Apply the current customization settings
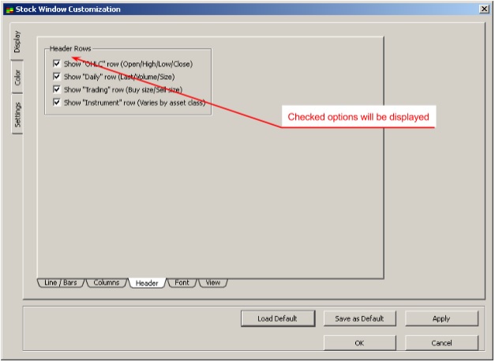 coord(441,319)
